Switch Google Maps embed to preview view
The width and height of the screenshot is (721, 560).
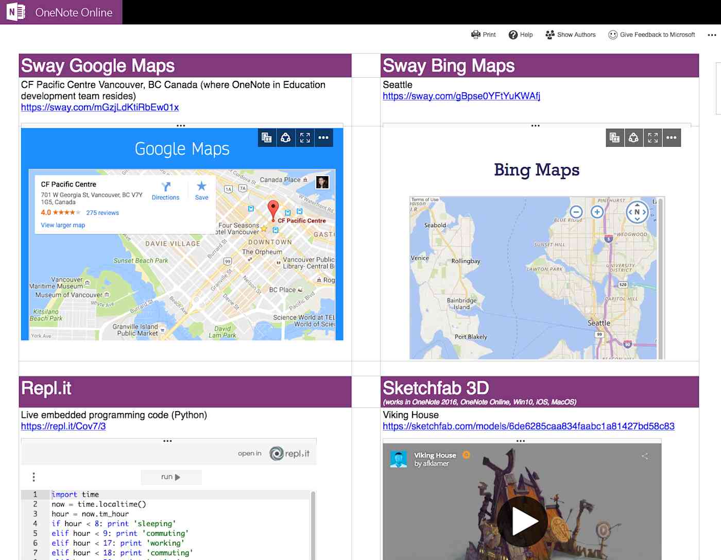tap(266, 138)
